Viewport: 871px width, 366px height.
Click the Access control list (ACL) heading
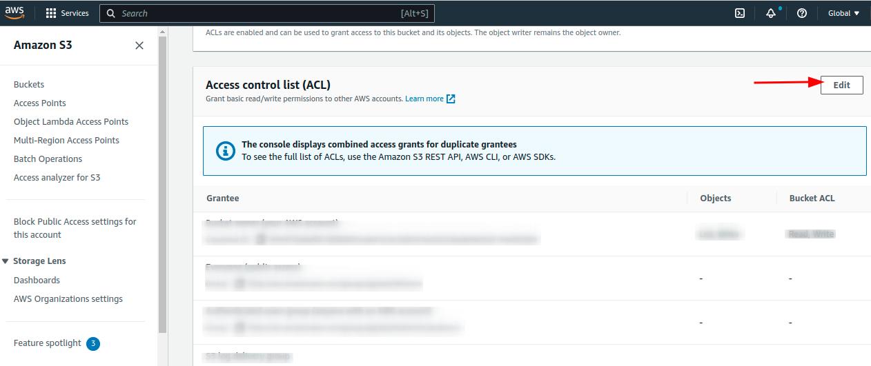268,85
